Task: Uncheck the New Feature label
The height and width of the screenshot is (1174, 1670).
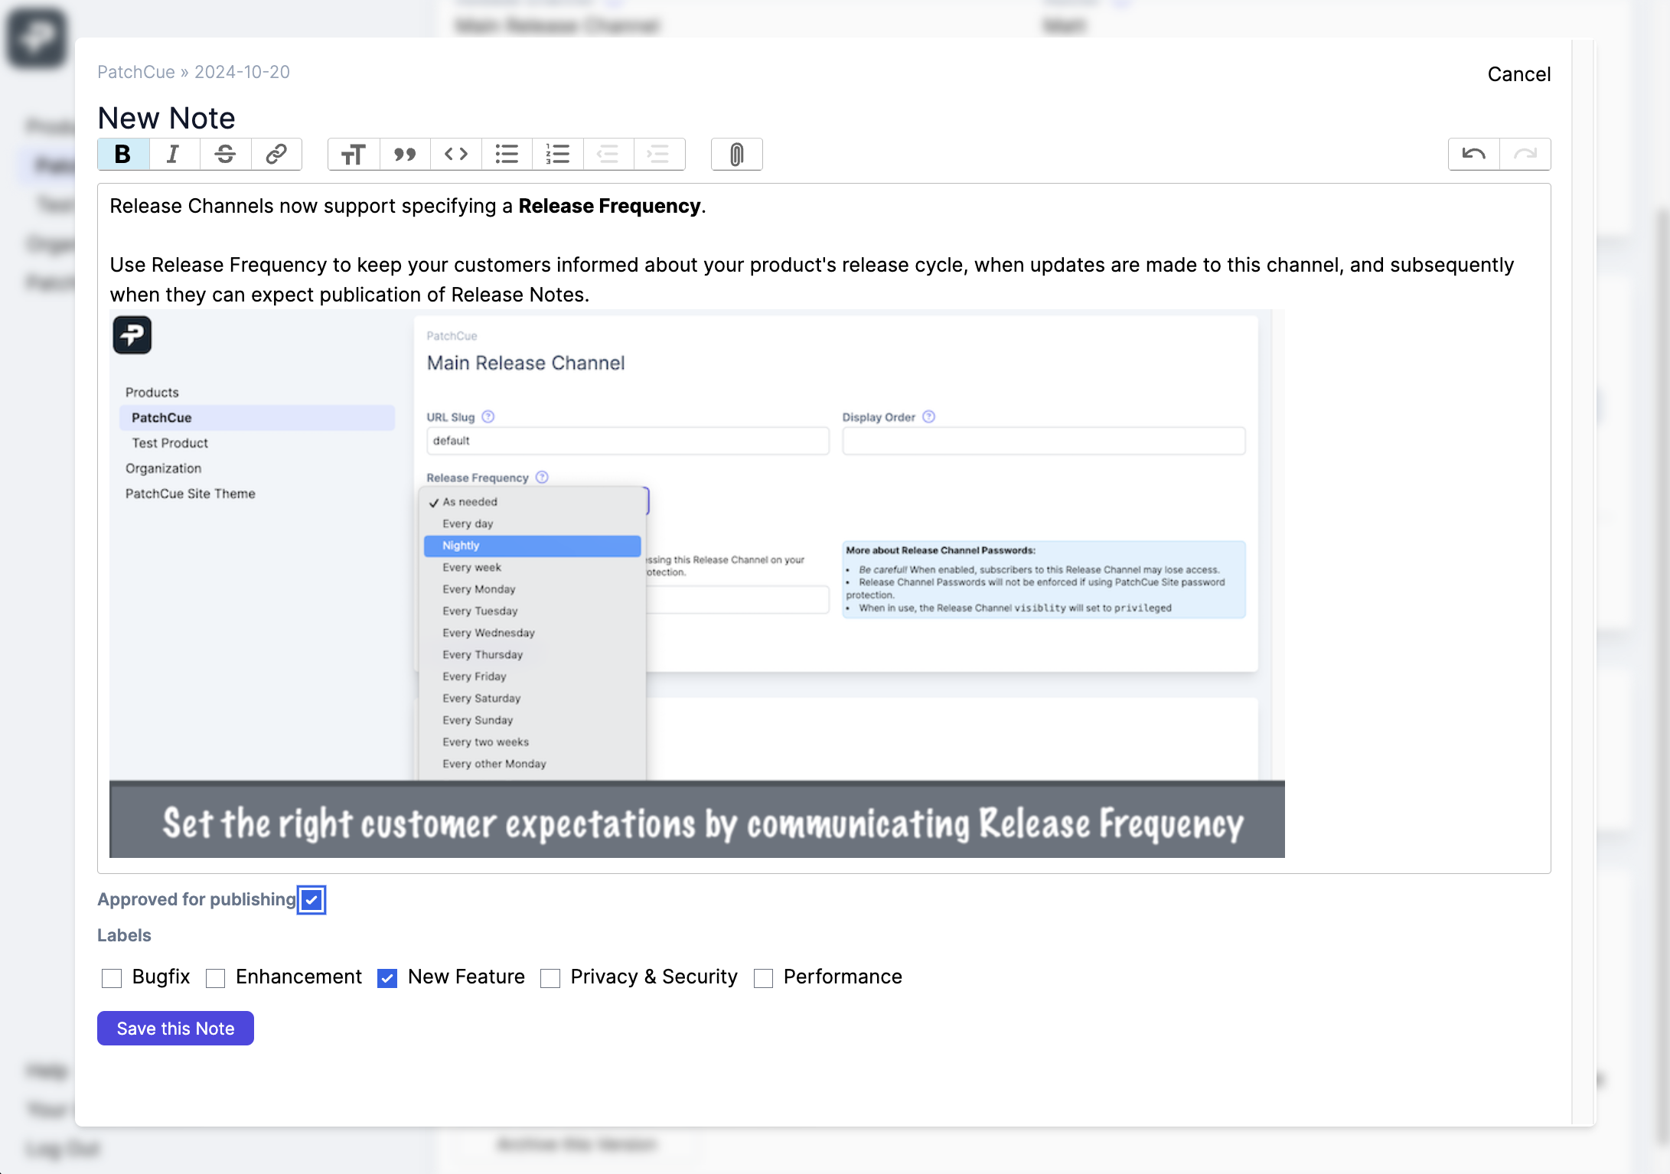Action: coord(387,978)
